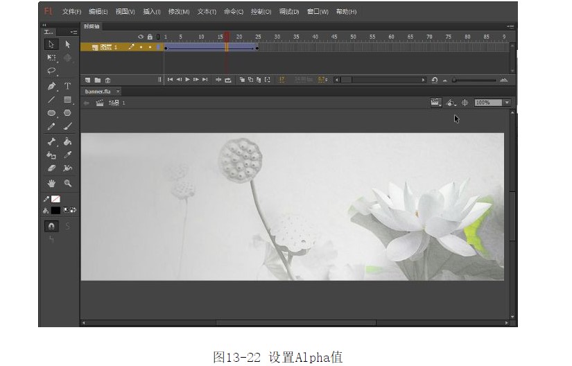Select the Zoom magnifier tool
This screenshot has width=572, height=366.
point(68,184)
